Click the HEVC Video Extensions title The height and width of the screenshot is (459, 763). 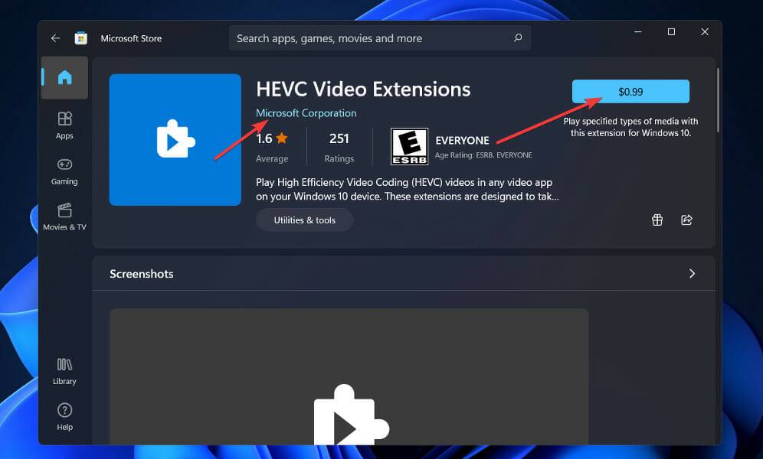coord(363,90)
